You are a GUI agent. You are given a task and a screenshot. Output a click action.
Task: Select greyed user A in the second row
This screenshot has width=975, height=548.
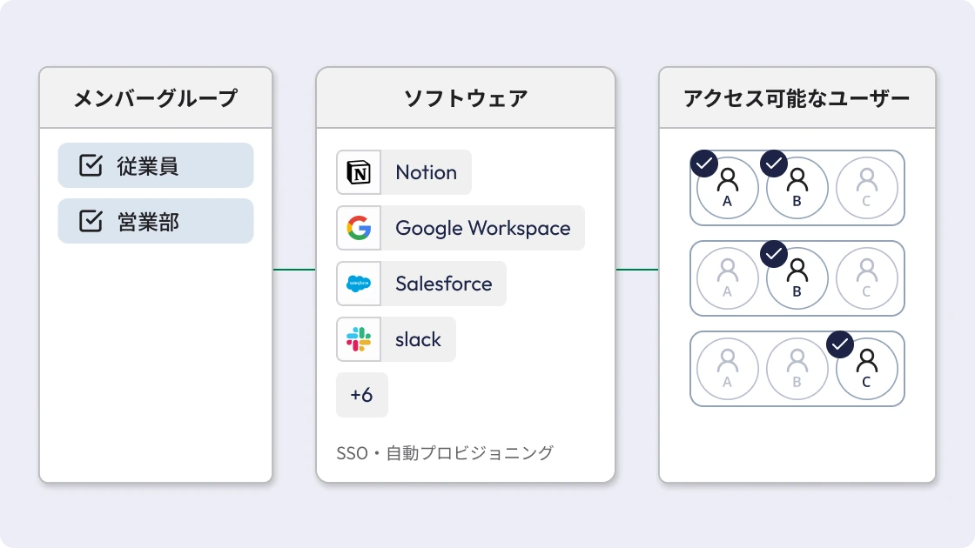728,278
